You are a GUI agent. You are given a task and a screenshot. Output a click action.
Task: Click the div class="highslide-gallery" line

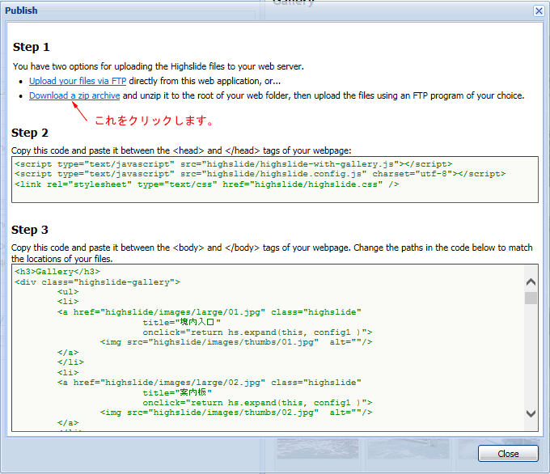(x=98, y=282)
